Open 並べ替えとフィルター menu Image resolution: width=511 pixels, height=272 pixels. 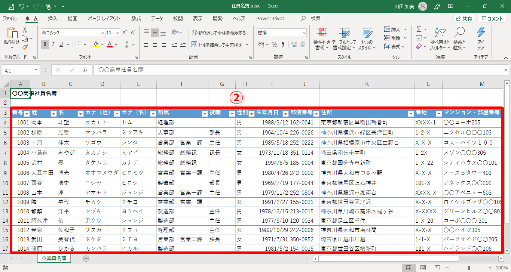click(x=440, y=39)
